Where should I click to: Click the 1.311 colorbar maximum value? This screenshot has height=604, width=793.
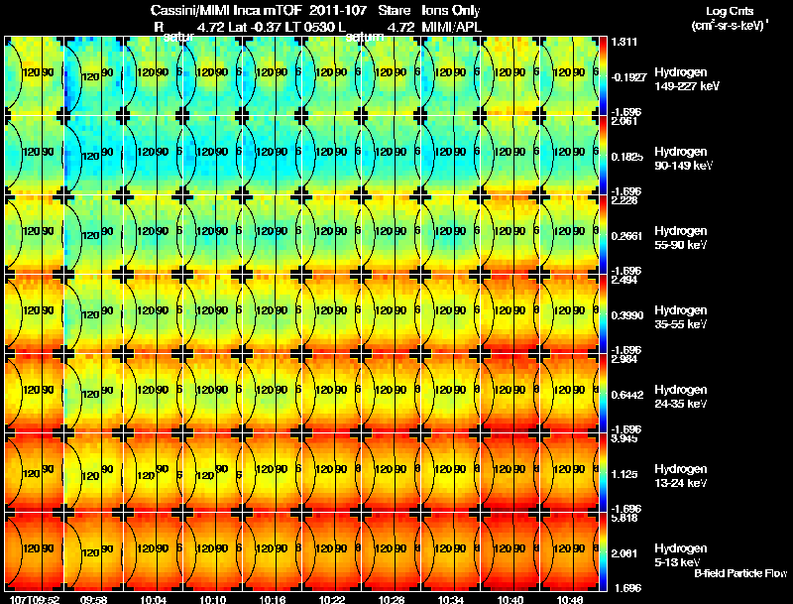point(623,42)
